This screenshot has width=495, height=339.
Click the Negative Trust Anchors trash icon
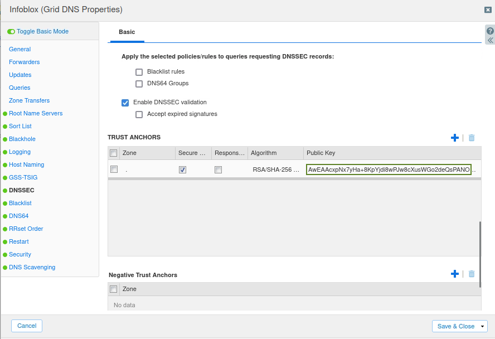pyautogui.click(x=472, y=274)
